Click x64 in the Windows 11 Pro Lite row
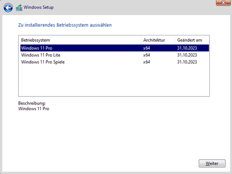This screenshot has height=174, width=232. (146, 55)
